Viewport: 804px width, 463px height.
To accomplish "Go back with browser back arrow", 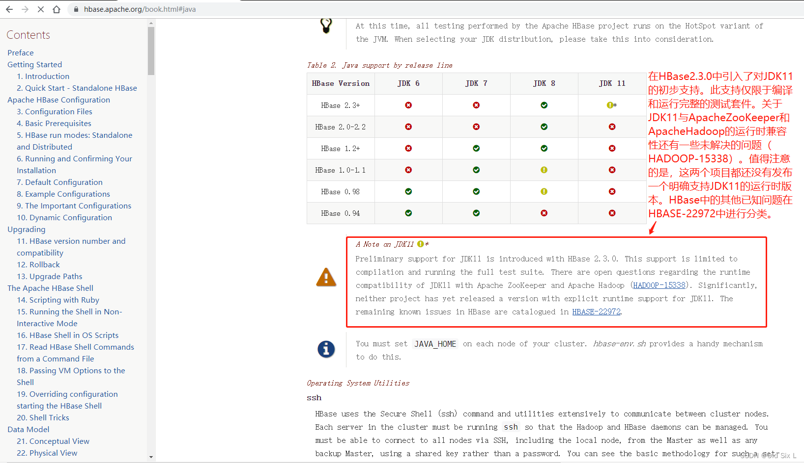I will (x=9, y=9).
